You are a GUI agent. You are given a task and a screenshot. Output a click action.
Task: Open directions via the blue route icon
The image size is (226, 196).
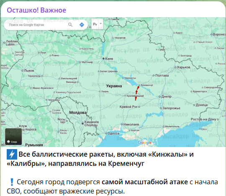(x=82, y=25)
